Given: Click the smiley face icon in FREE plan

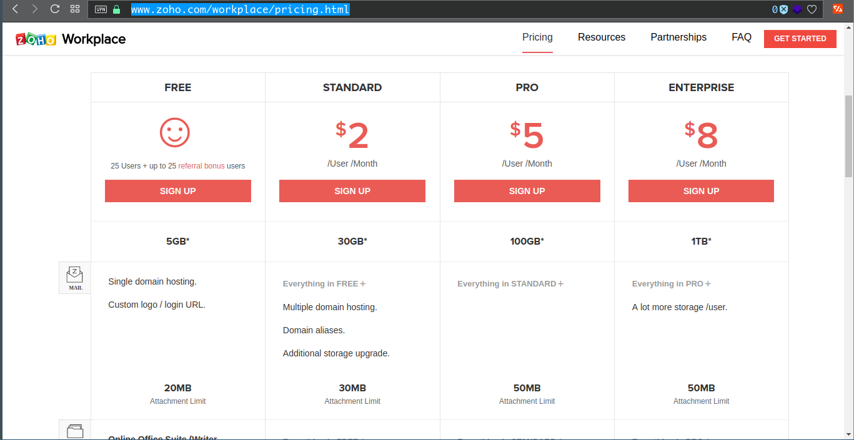Looking at the screenshot, I should tap(175, 132).
